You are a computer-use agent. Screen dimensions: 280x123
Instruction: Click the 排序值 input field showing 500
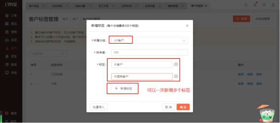pos(150,52)
